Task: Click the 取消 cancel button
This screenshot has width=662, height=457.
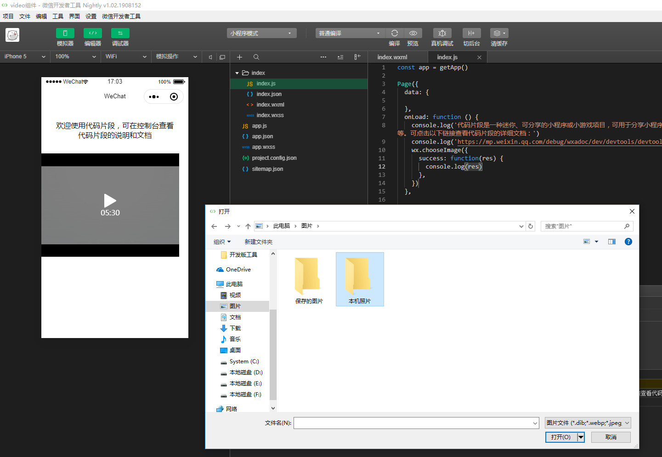Action: click(x=611, y=437)
